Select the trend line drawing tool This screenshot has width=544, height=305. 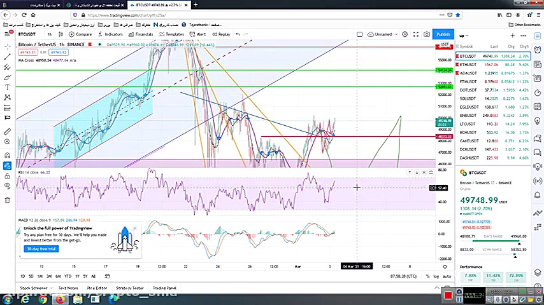pos(7,57)
